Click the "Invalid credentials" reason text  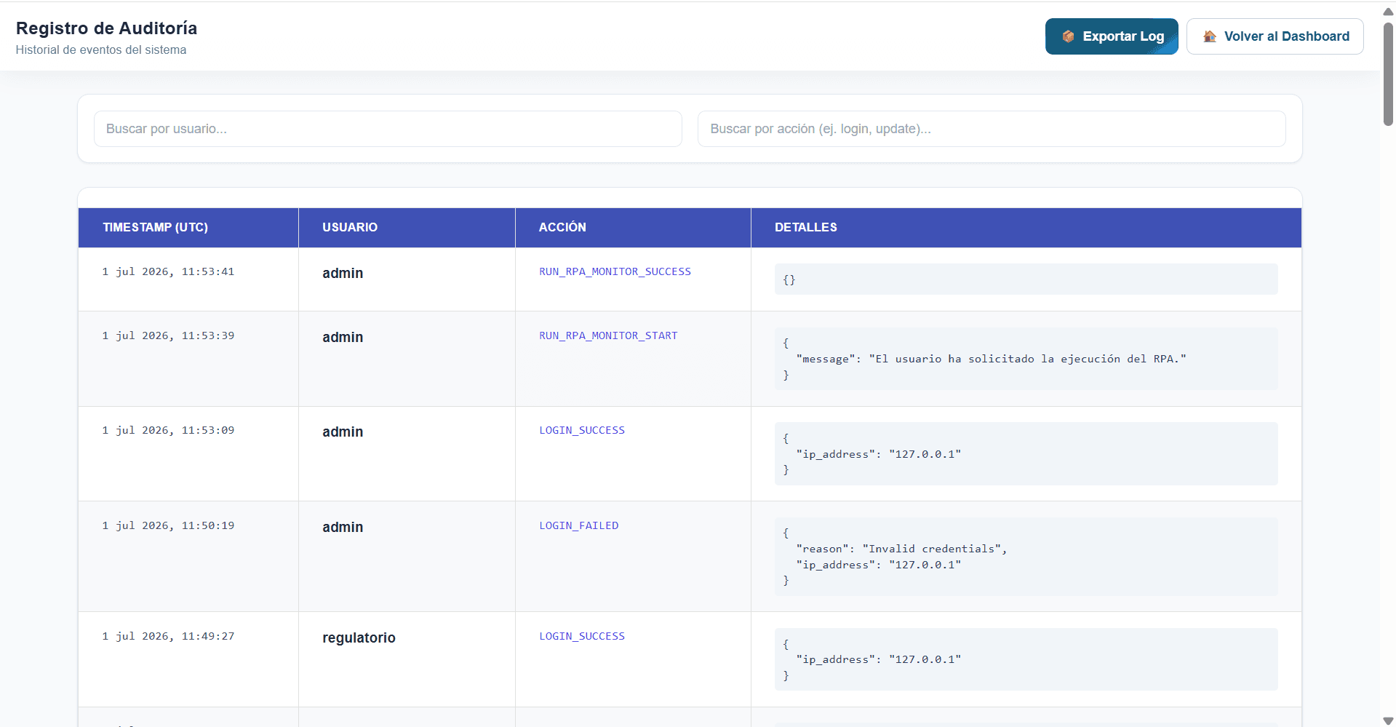(901, 549)
